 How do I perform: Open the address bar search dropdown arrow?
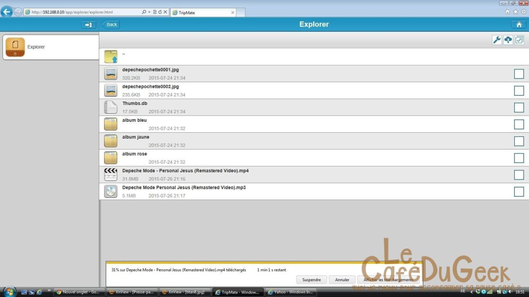[x=149, y=12]
